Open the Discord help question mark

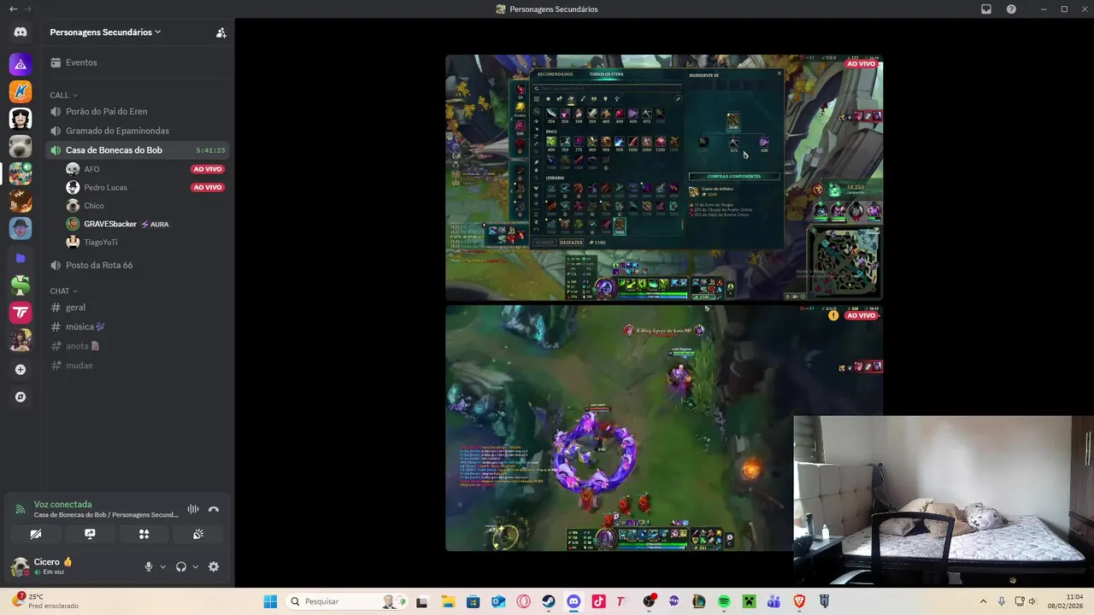click(1011, 9)
